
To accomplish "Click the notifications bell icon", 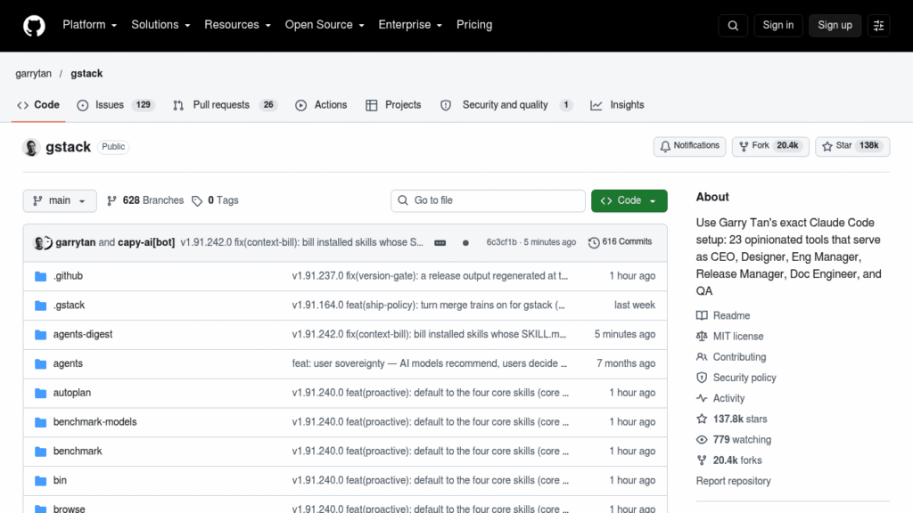I will pos(665,147).
